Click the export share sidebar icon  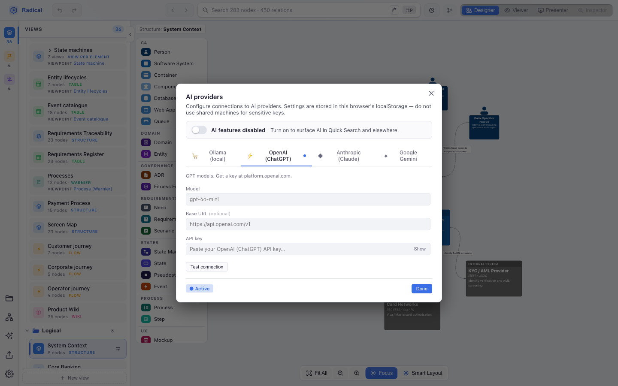point(9,355)
